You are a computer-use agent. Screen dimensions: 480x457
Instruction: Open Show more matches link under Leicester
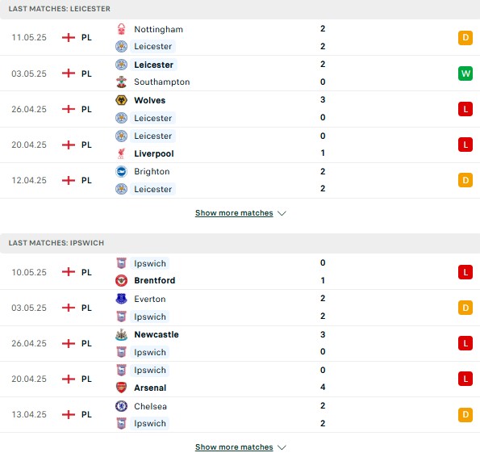point(234,213)
